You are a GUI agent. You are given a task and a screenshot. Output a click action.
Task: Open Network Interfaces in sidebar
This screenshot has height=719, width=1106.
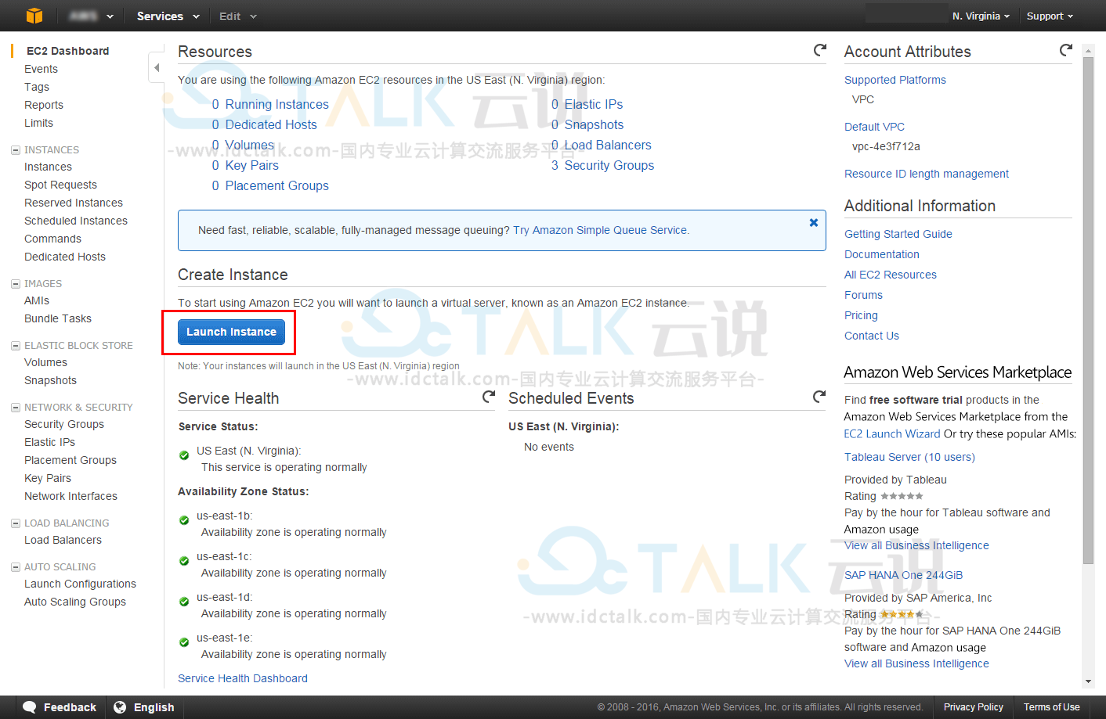(x=70, y=496)
